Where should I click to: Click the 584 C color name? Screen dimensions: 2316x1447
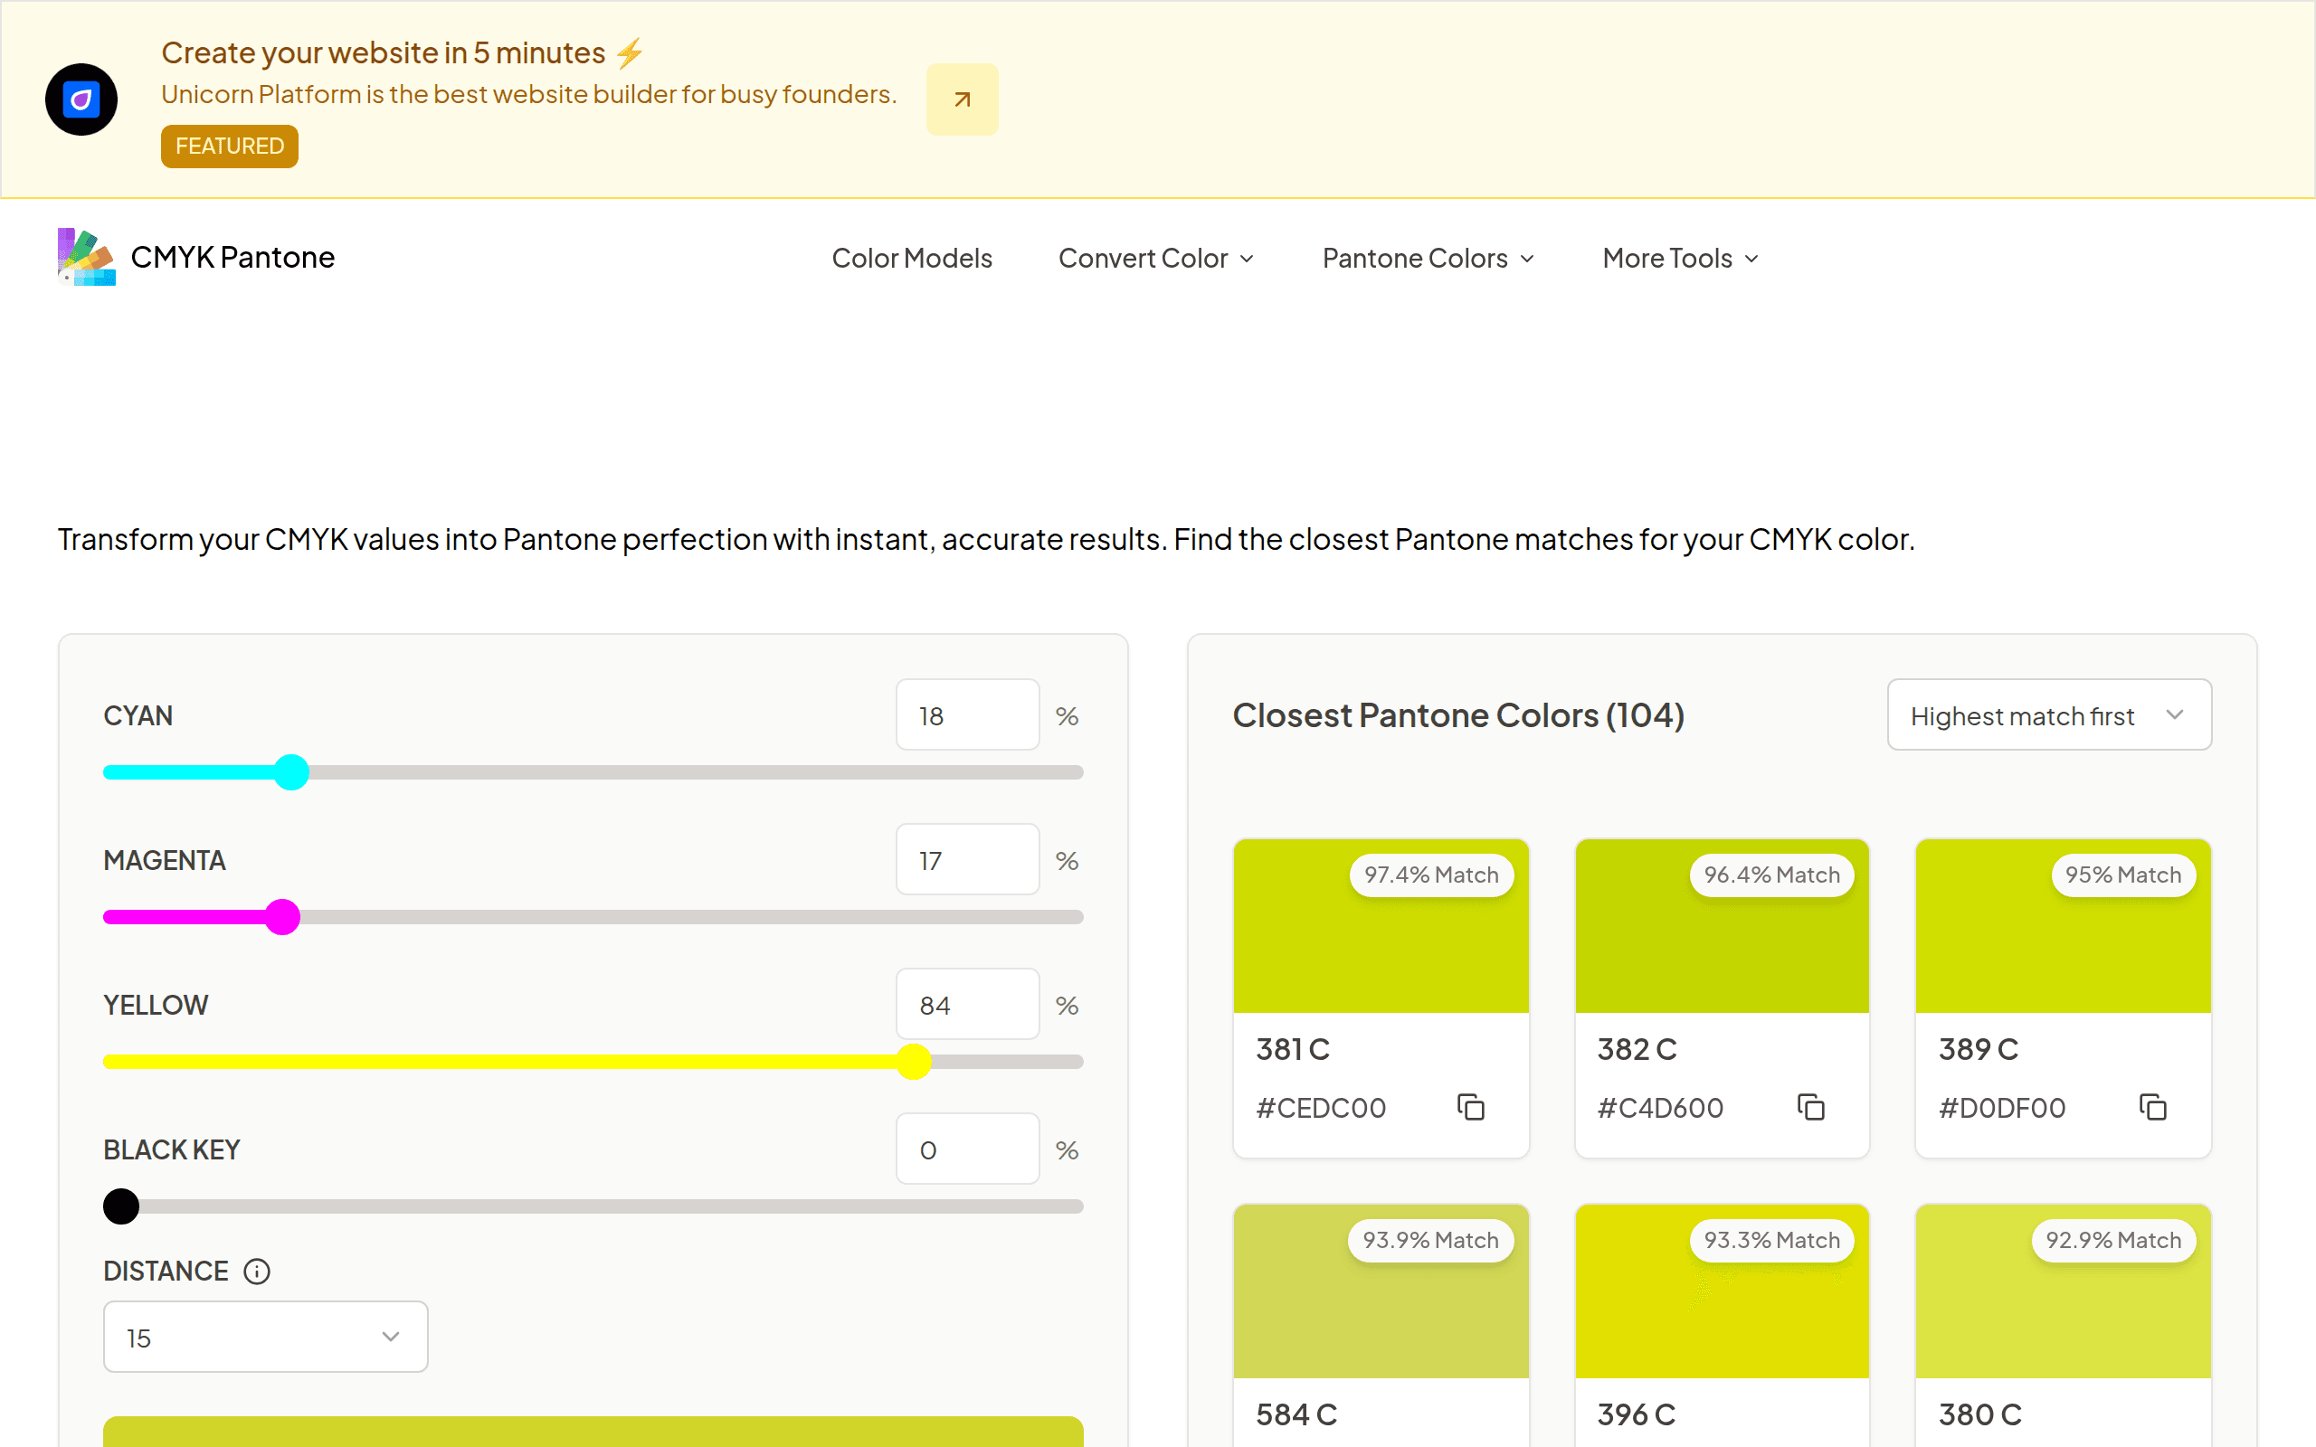[1296, 1414]
